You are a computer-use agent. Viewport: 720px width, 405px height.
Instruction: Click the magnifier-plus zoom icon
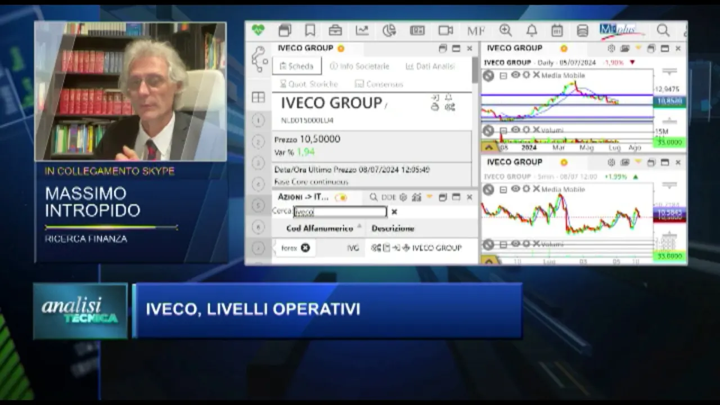(x=506, y=30)
